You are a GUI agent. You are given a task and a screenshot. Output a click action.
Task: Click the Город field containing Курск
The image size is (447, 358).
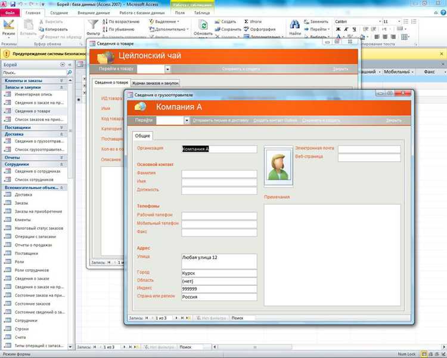point(219,273)
